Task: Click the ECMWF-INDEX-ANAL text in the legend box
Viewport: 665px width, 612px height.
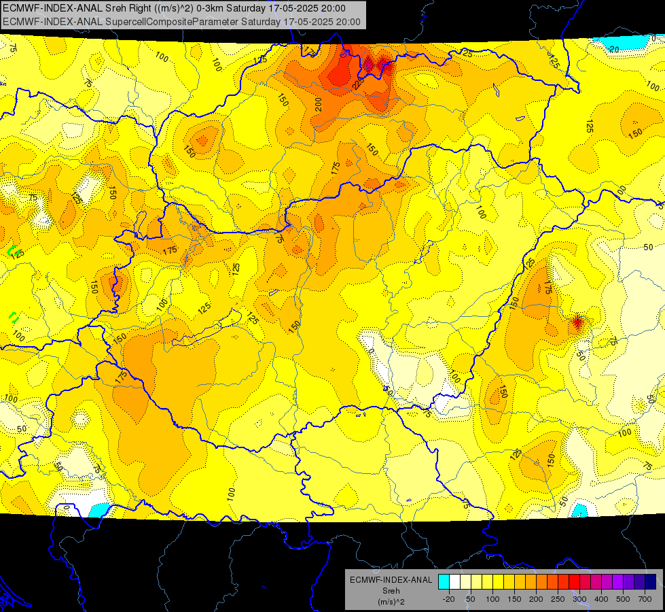Action: coord(391,580)
